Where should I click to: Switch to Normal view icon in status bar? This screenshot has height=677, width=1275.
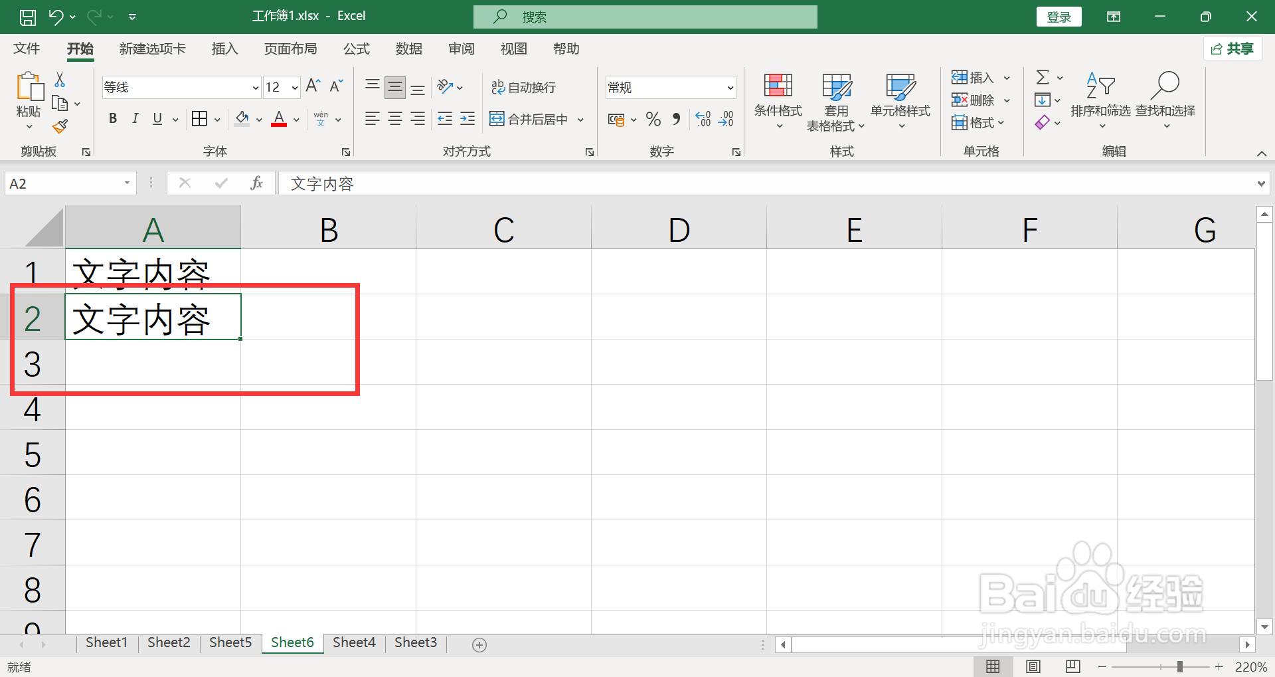point(993,666)
